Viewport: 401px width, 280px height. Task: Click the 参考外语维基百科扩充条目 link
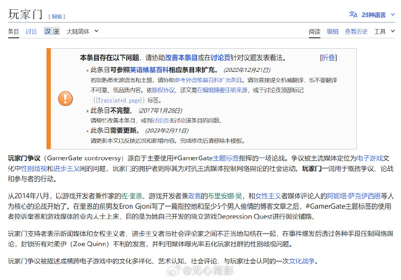click(208, 81)
